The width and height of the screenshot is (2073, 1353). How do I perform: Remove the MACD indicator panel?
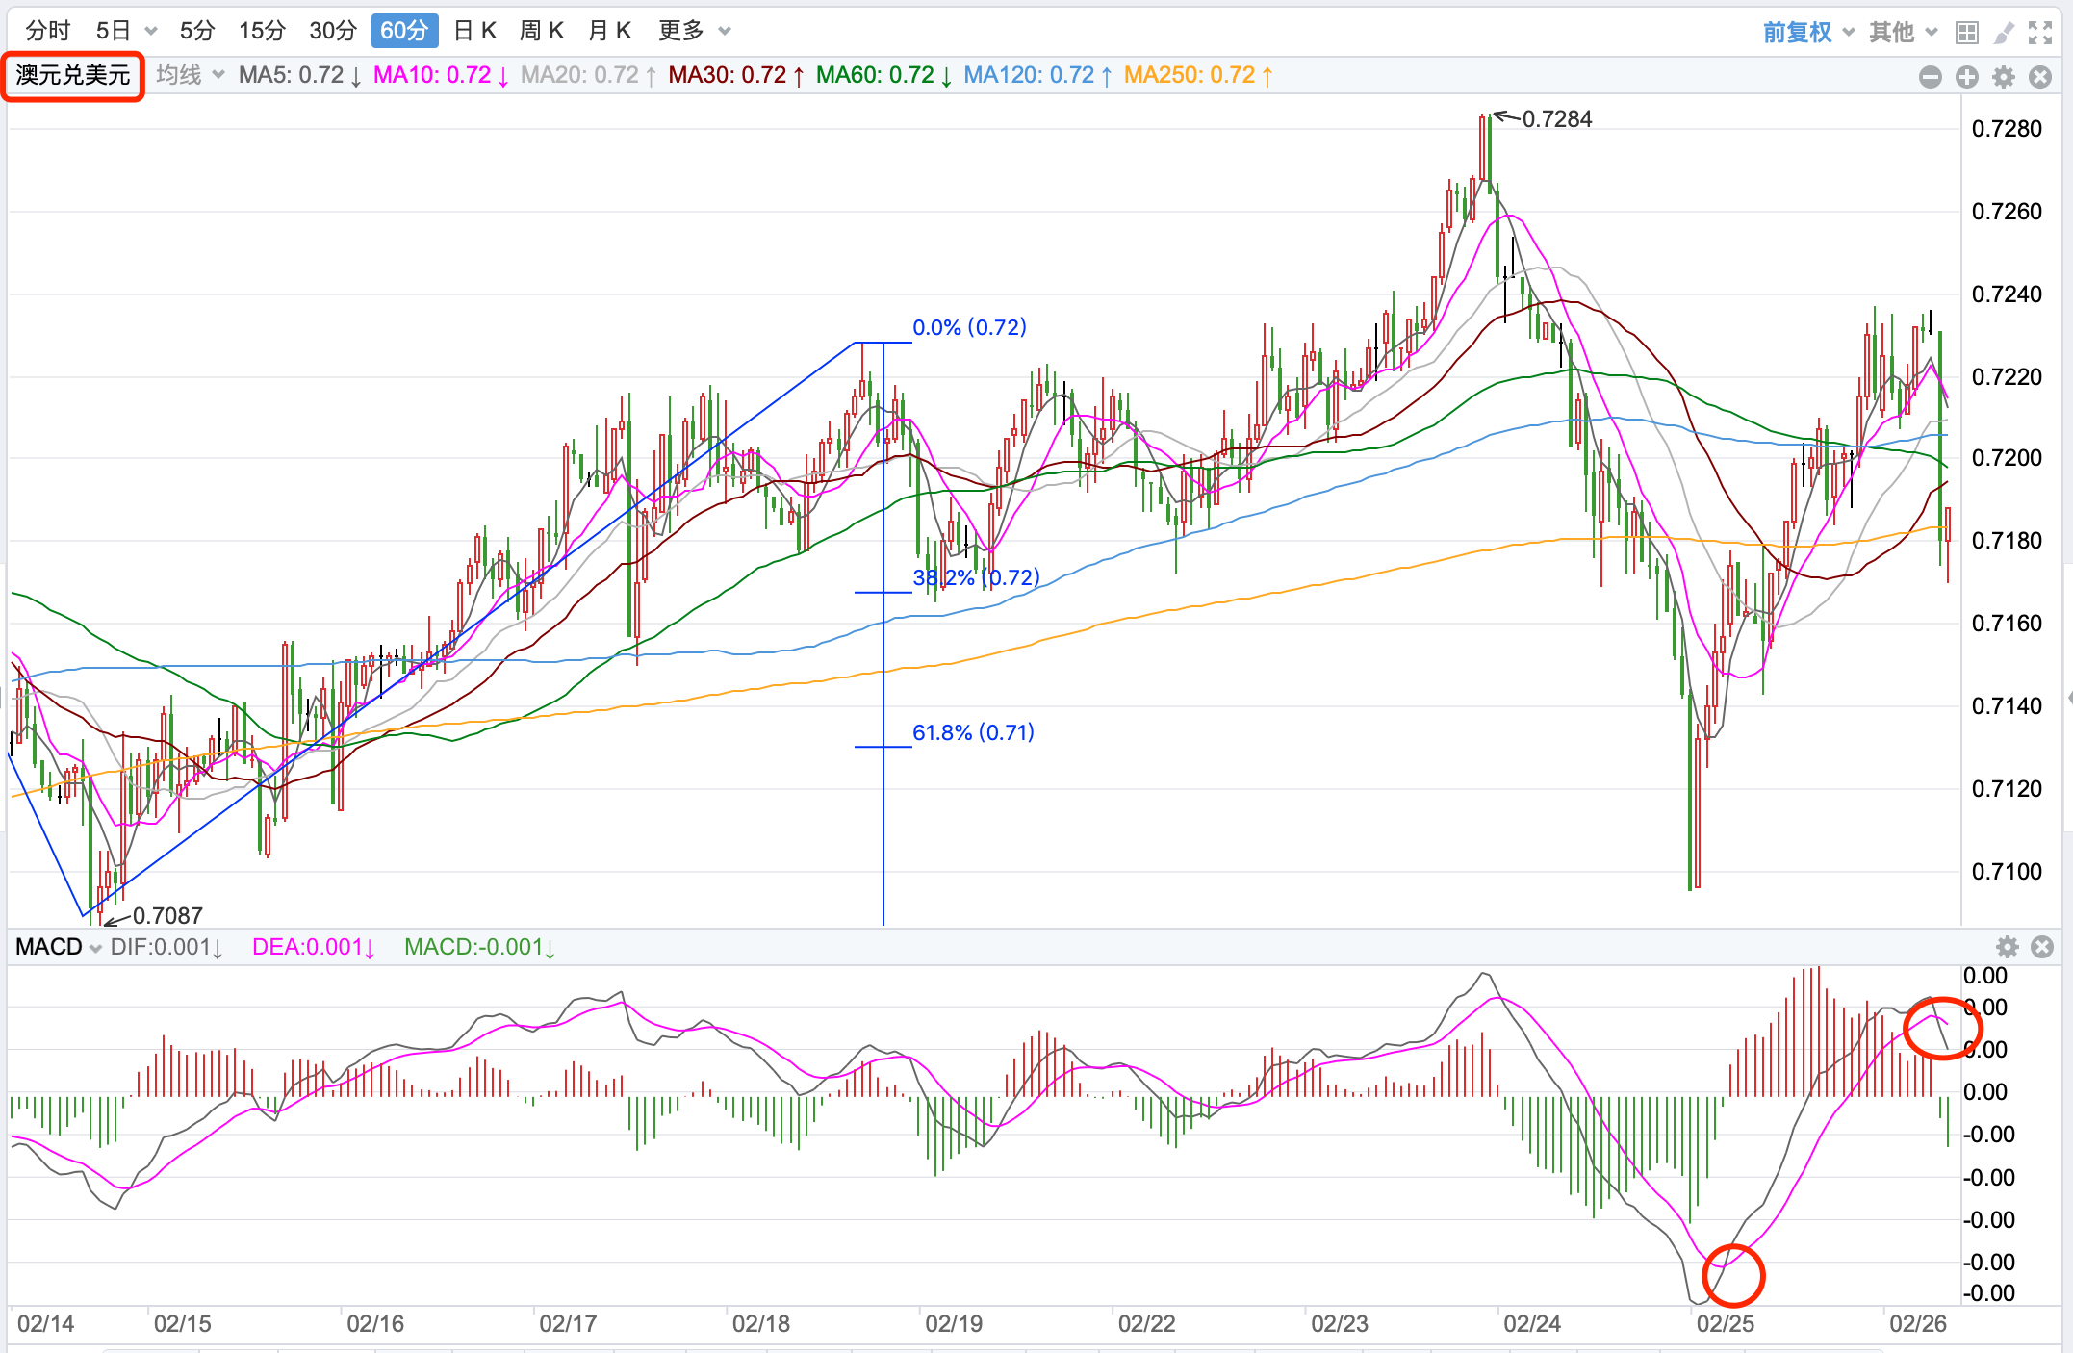coord(2041,947)
